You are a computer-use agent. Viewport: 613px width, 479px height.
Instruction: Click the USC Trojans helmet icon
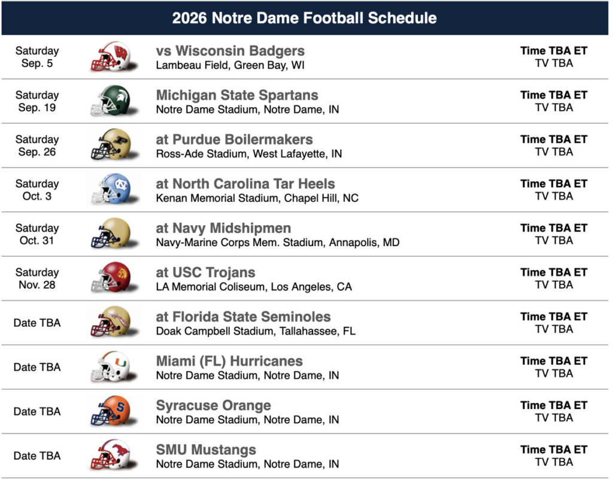click(x=111, y=278)
